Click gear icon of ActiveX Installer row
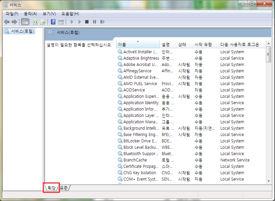275x201 pixels. [120, 52]
